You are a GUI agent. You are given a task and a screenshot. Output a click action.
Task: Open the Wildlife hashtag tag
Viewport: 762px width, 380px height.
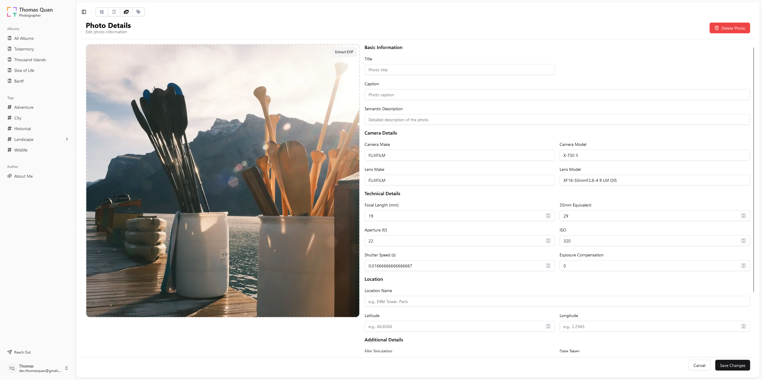pyautogui.click(x=21, y=150)
